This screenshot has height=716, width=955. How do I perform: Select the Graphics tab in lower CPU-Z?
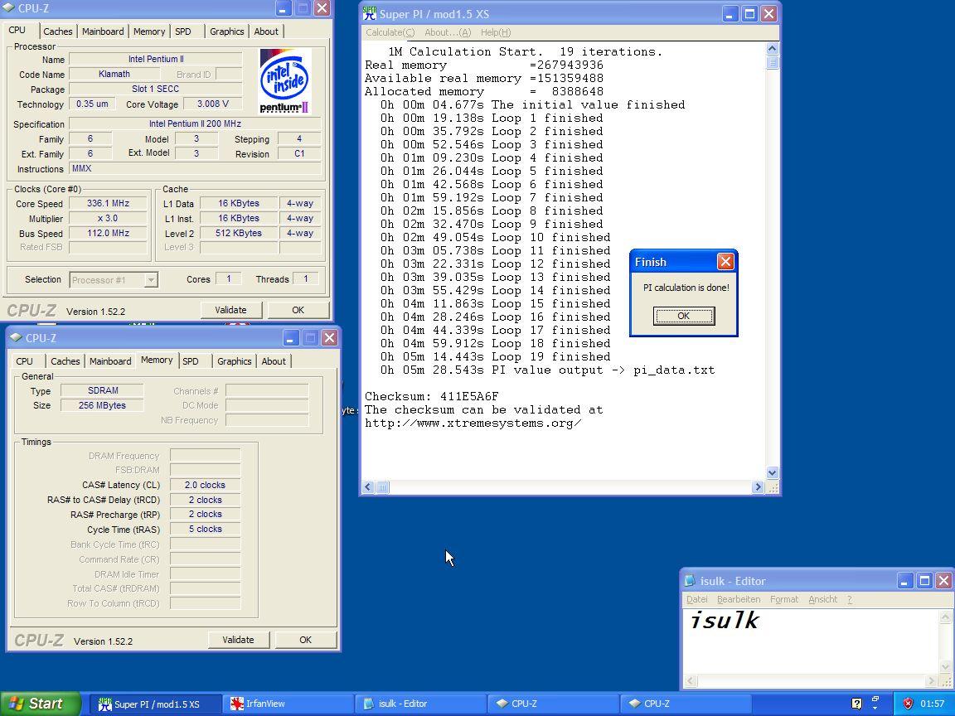(x=234, y=361)
